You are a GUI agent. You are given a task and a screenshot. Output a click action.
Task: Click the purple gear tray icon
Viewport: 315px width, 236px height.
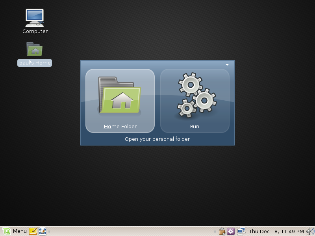[231, 231]
